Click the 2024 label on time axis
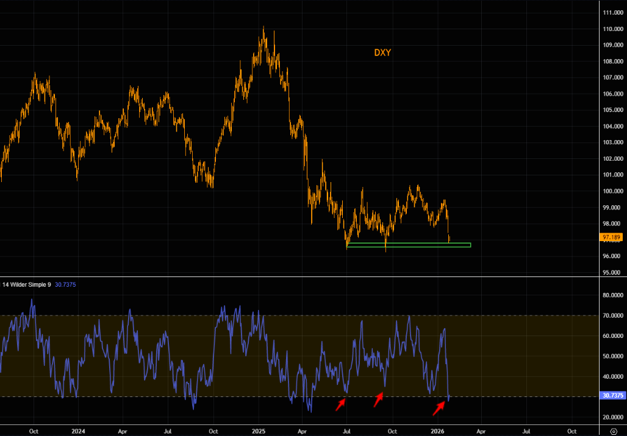 point(78,431)
